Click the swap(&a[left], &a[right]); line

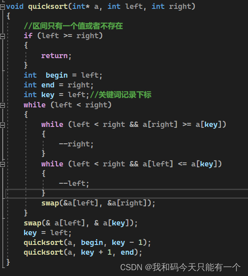point(98,203)
